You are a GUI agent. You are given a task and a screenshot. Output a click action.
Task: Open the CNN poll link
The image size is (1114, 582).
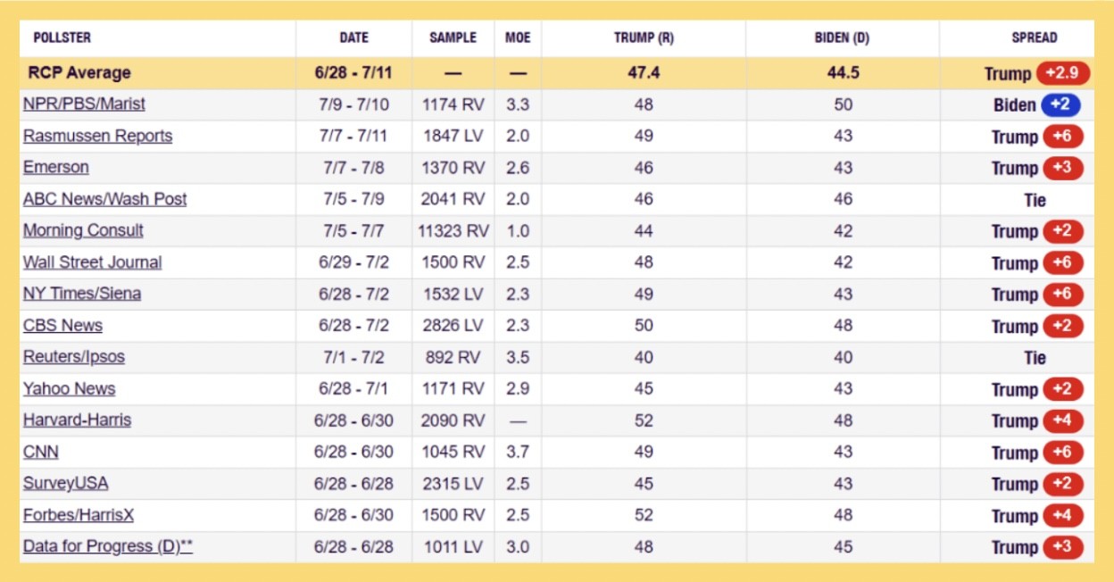pos(41,453)
